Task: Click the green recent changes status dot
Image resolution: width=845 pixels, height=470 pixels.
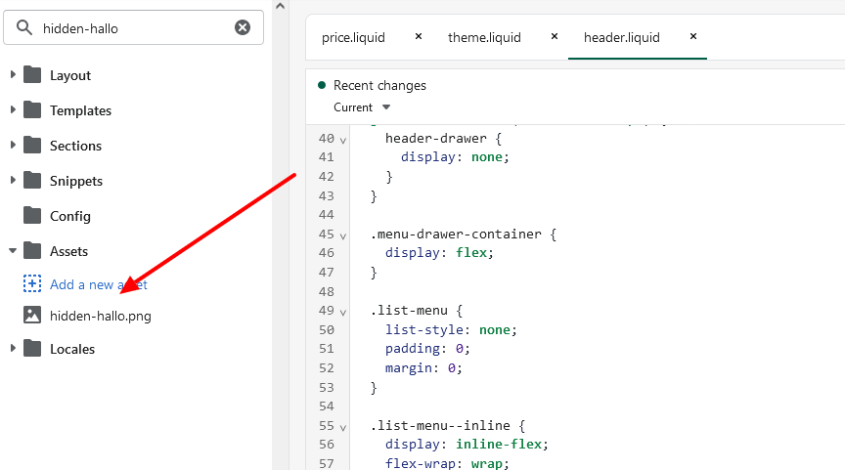Action: pyautogui.click(x=322, y=85)
